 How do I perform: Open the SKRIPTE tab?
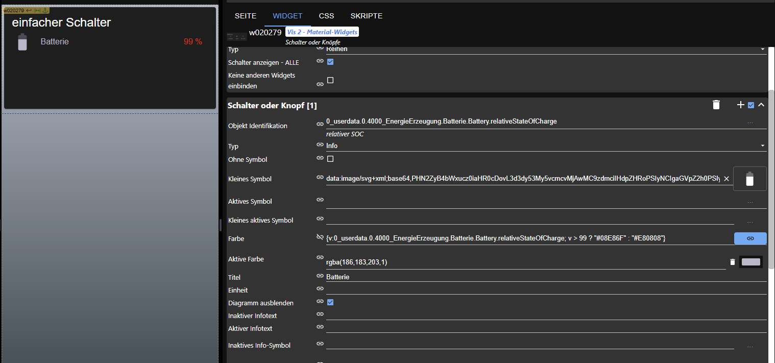point(366,16)
